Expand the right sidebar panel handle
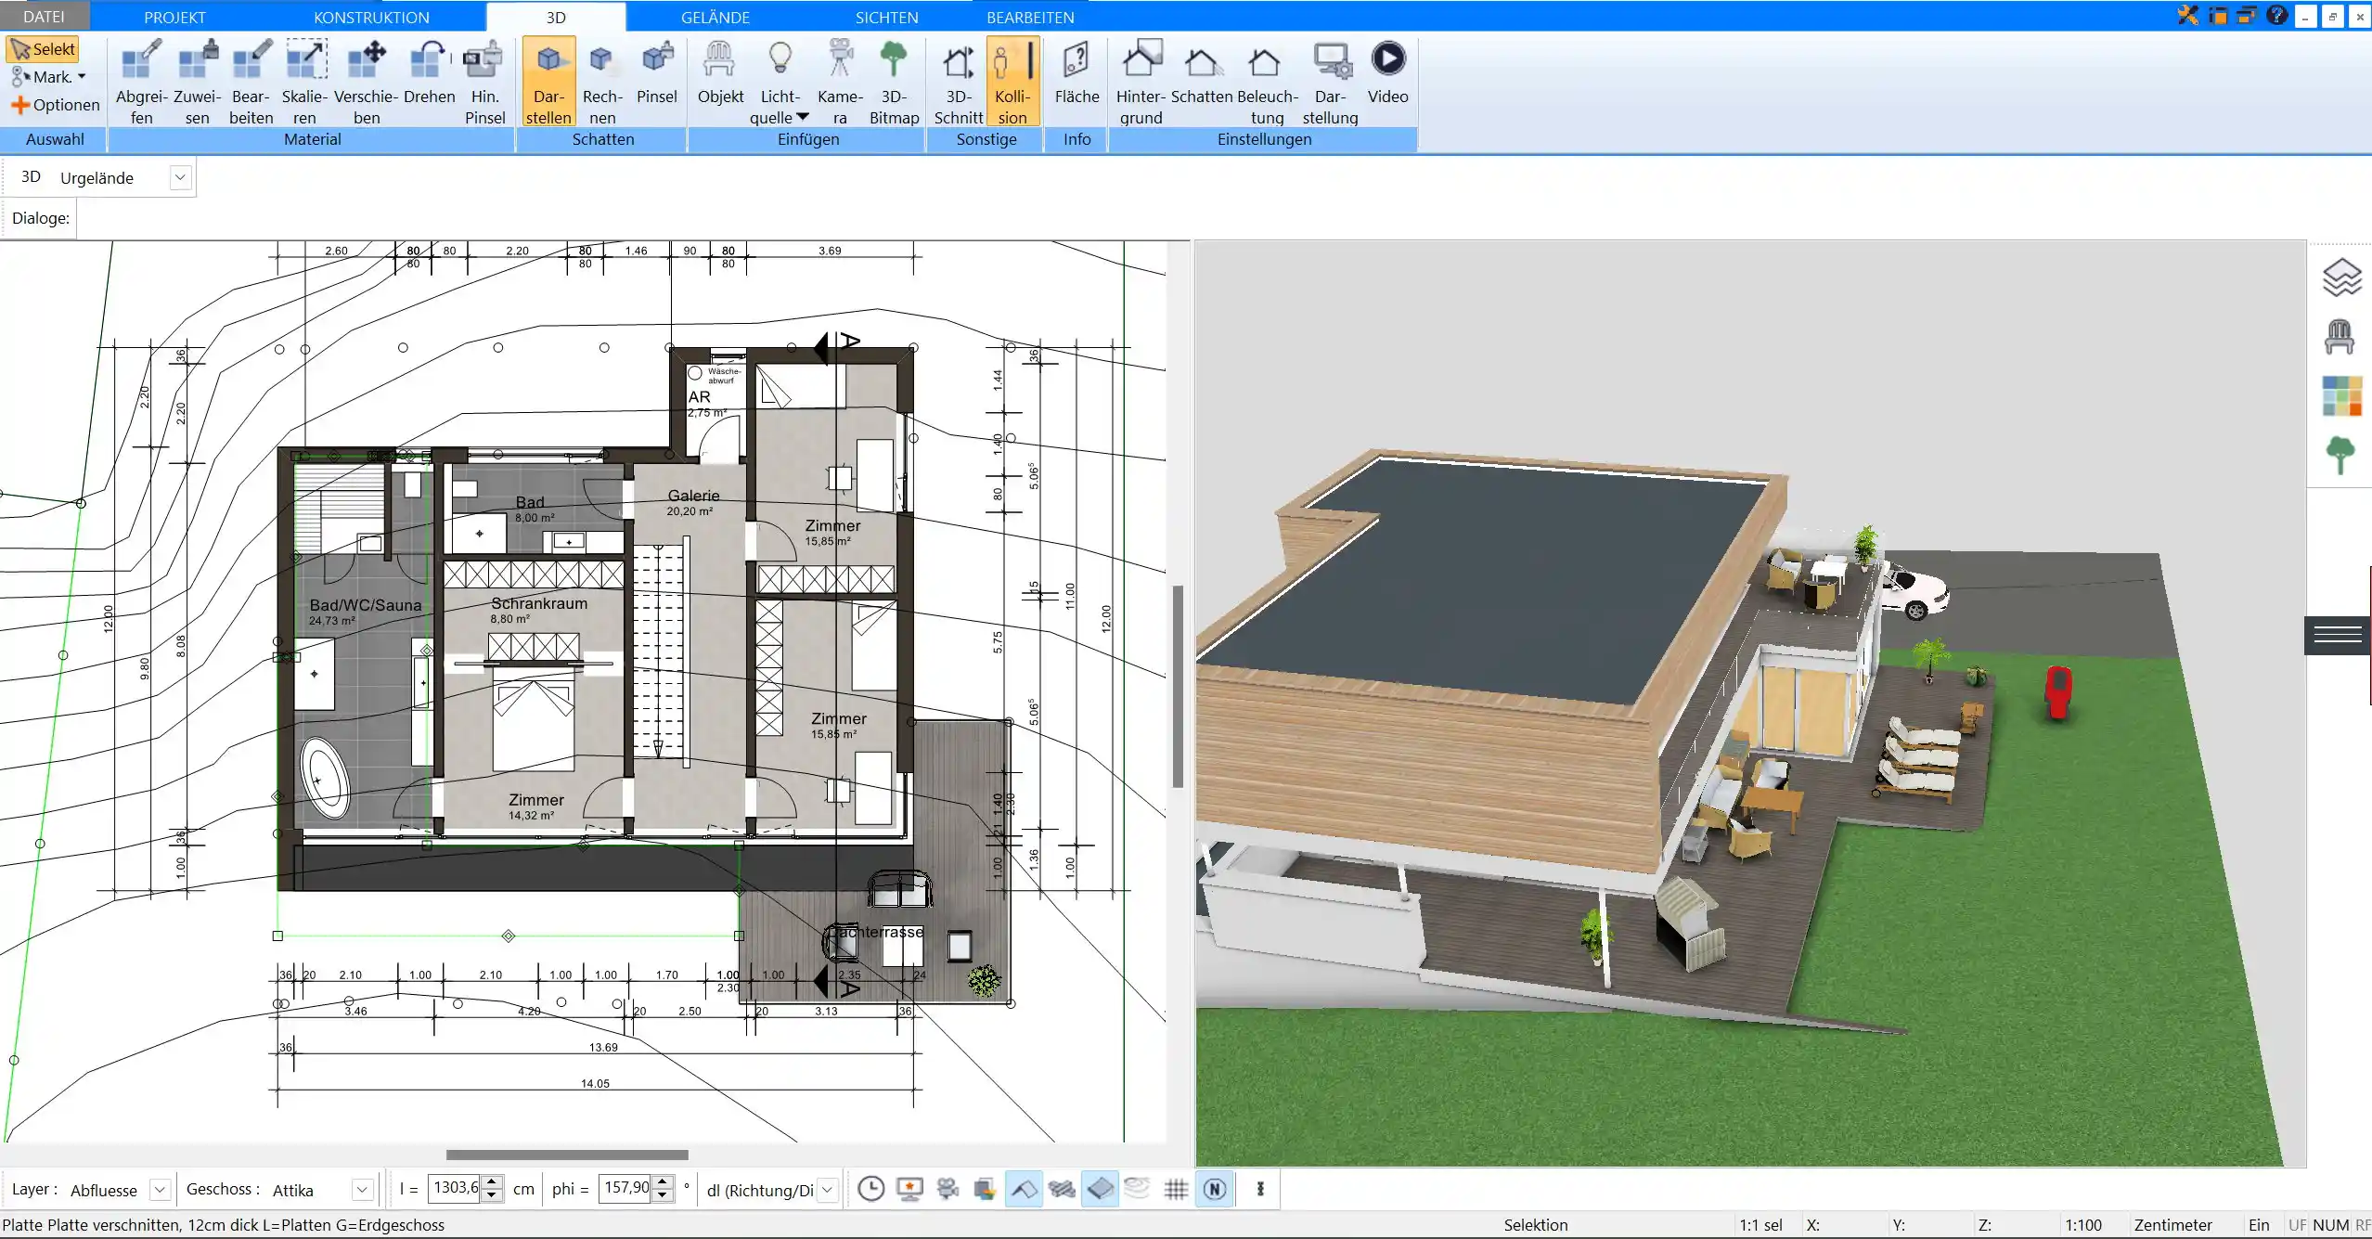Screen dimensions: 2372x1239 2338,635
